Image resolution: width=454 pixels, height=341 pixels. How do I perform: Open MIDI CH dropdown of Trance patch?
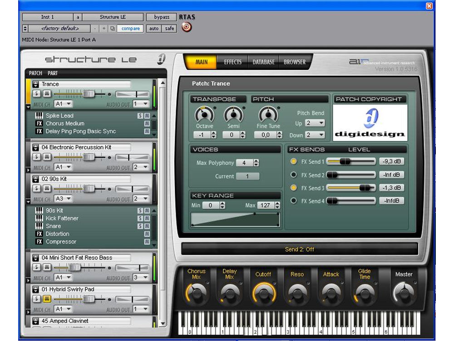64,104
